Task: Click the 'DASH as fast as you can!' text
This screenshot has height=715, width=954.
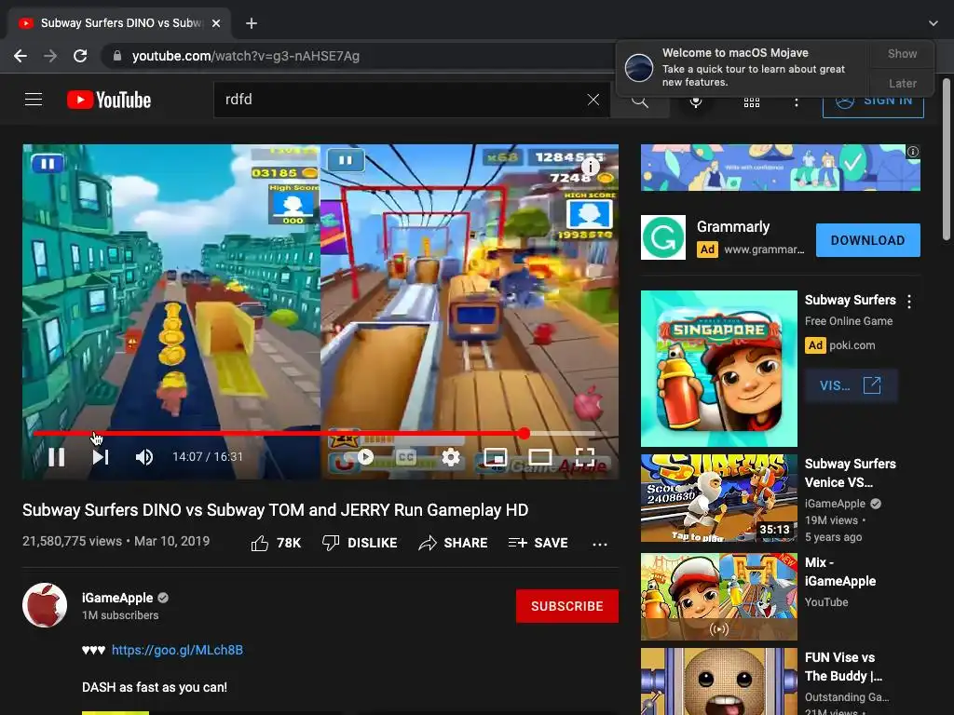Action: tap(155, 687)
